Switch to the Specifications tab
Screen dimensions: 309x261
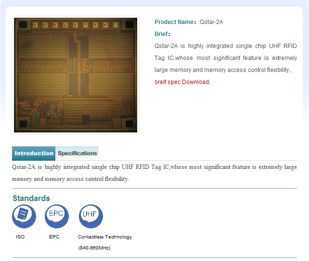click(77, 154)
